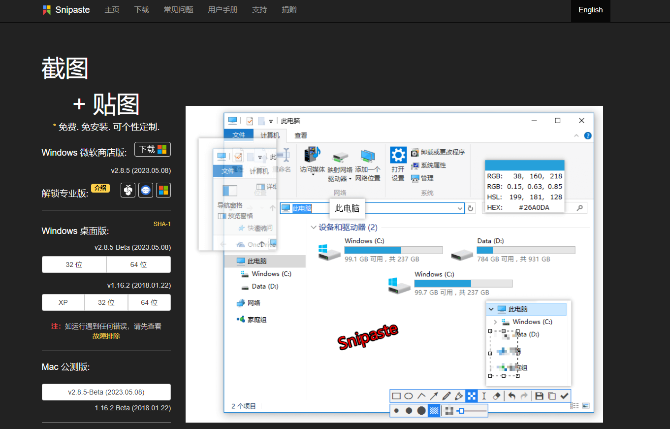
Task: Select the pencil drawing tool
Action: (x=447, y=396)
